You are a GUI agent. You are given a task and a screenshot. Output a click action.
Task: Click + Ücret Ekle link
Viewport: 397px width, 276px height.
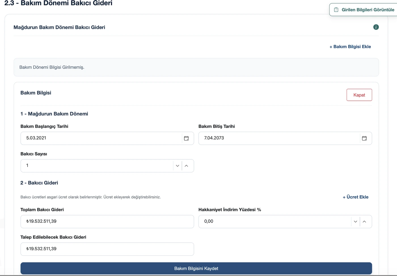point(356,197)
